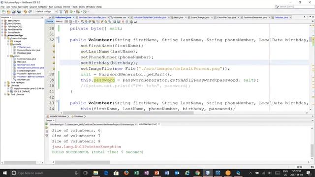Click the Open Project toolbar icon
The image size is (315, 177).
click(x=13, y=12)
